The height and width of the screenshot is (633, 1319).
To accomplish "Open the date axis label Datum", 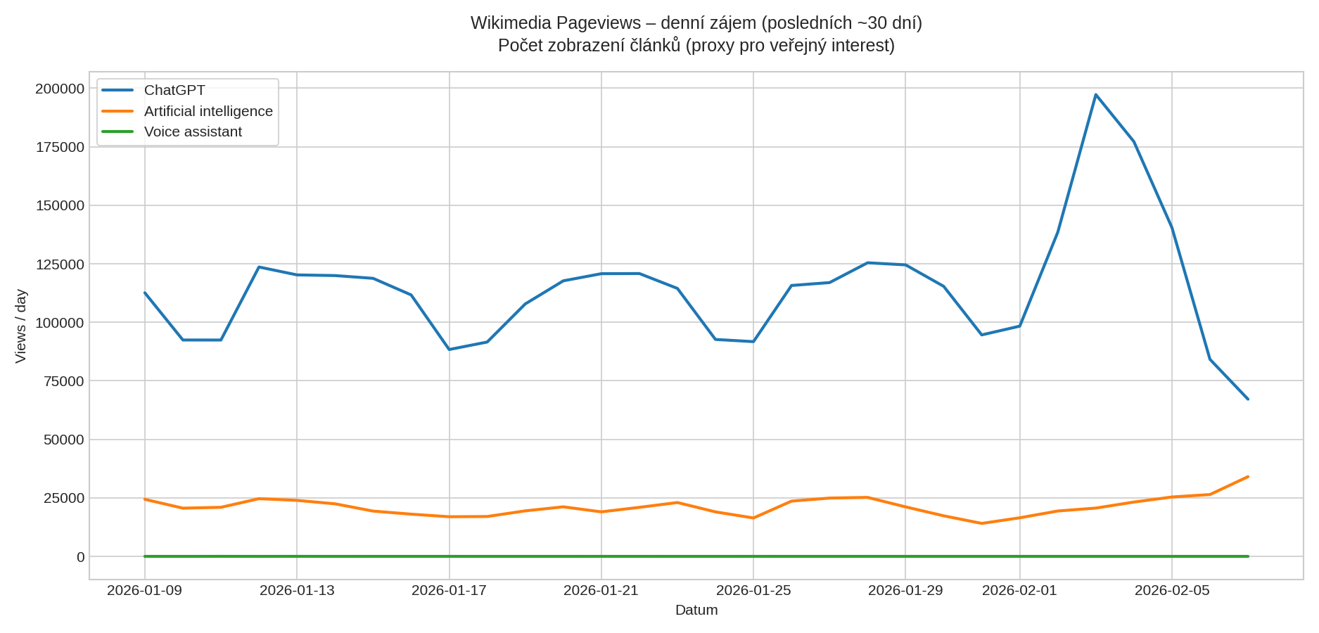I will pos(695,610).
